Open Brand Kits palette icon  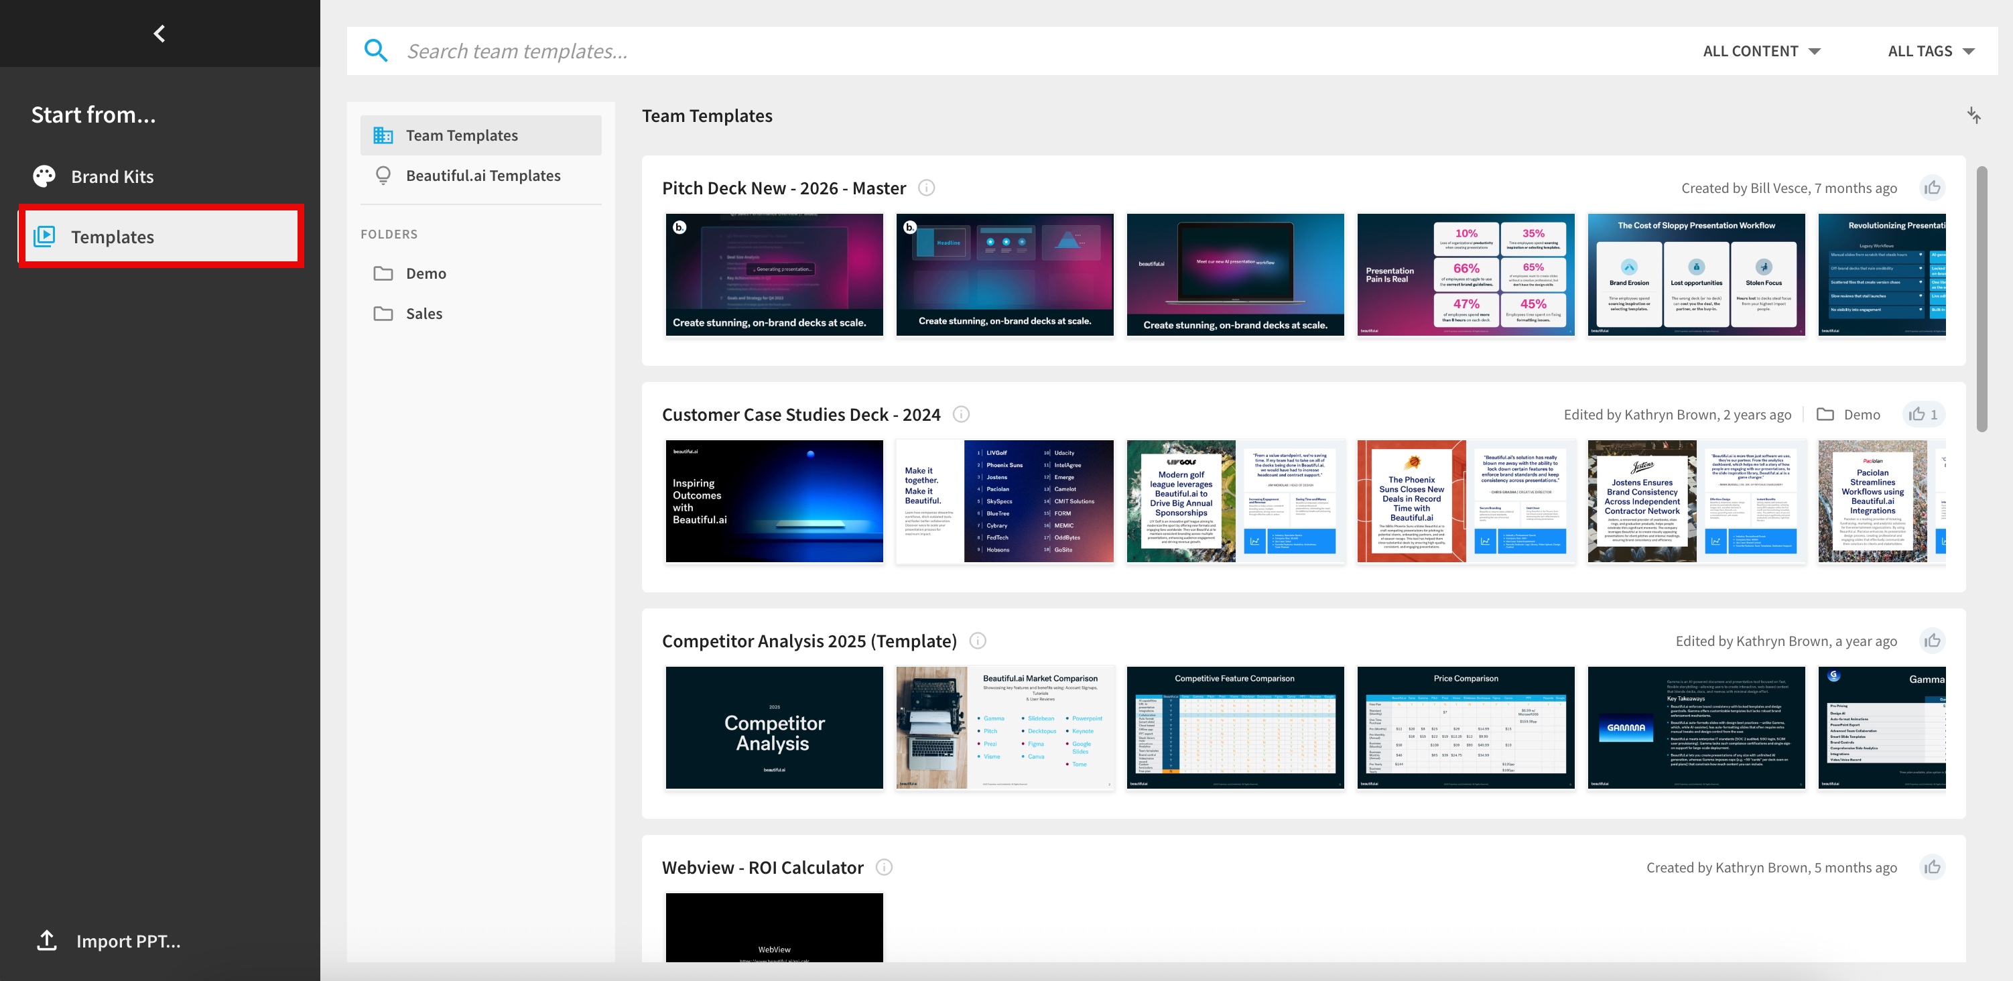44,176
